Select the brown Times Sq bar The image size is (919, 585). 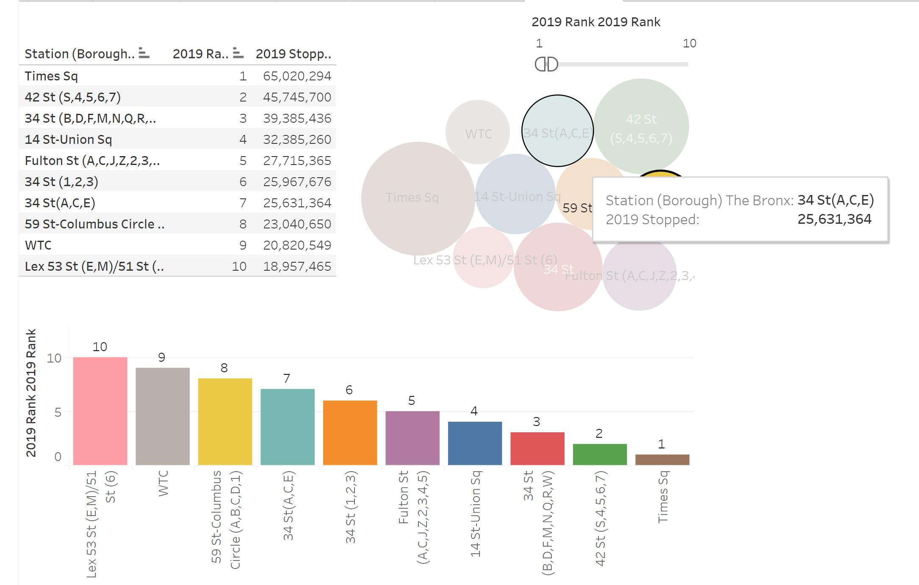(662, 460)
